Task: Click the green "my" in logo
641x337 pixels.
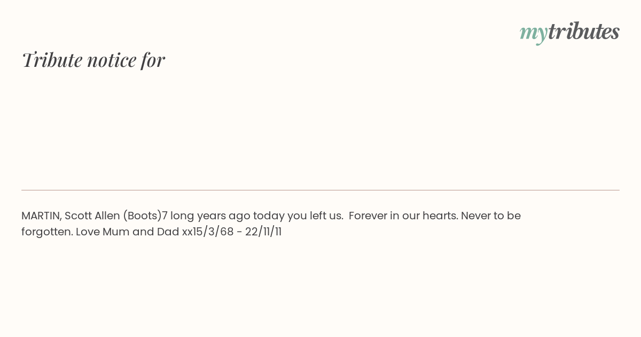Action: pyautogui.click(x=533, y=33)
